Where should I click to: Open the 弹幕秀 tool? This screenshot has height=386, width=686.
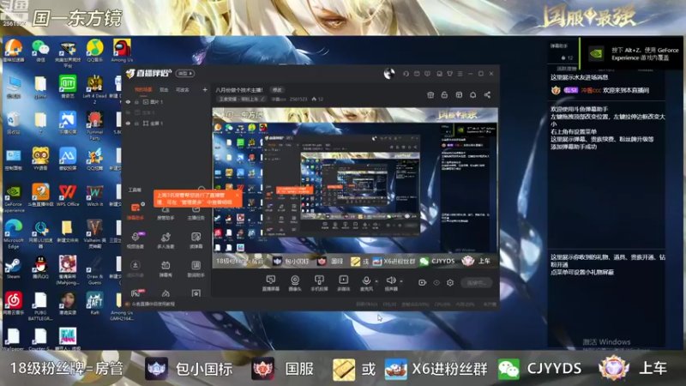tap(165, 268)
